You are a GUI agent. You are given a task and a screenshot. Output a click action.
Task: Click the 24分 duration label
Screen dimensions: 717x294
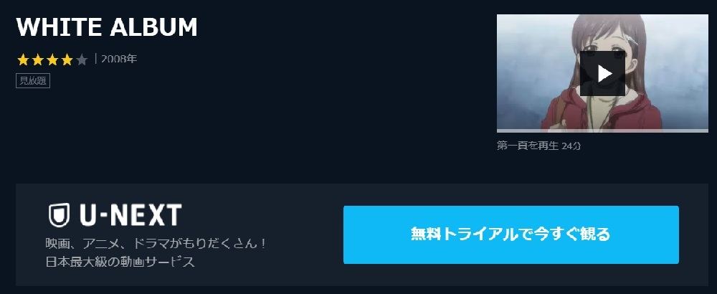(x=571, y=146)
